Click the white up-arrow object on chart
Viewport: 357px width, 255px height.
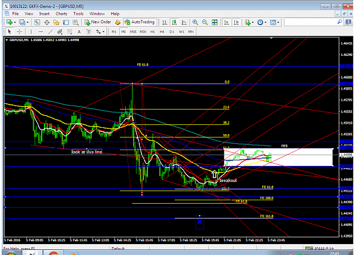(214, 174)
